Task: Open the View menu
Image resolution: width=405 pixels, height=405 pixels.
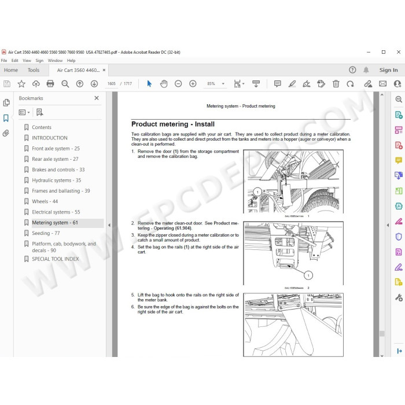Action: tap(27, 60)
